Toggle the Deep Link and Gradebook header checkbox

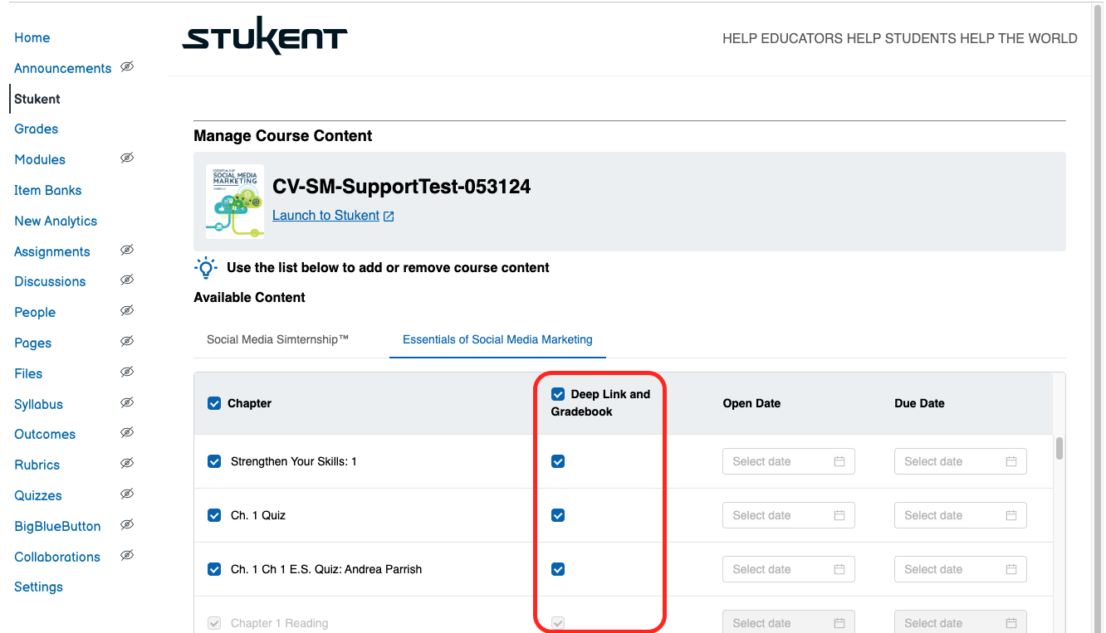(x=558, y=394)
